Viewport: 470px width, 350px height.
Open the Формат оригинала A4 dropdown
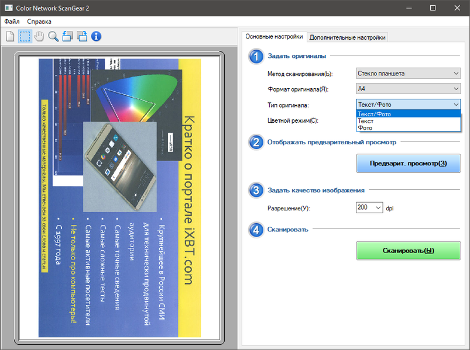(x=409, y=89)
